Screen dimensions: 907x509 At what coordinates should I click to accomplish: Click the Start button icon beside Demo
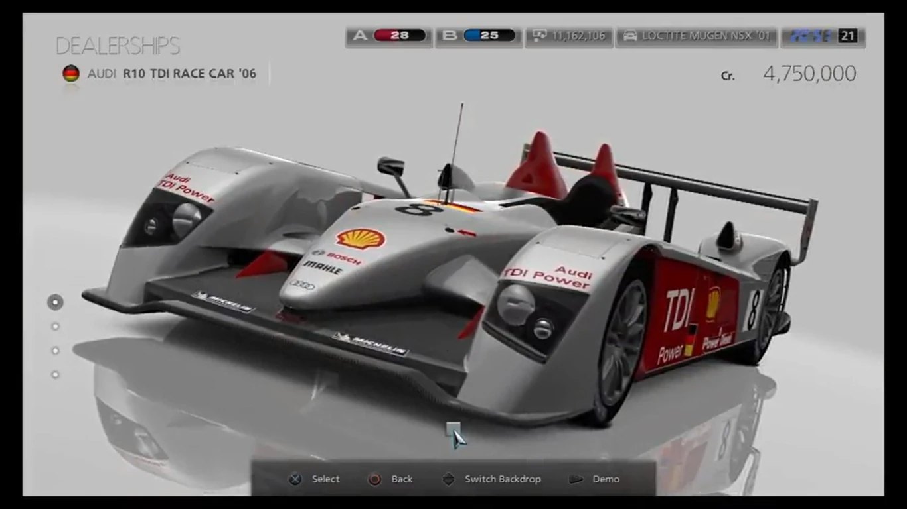pyautogui.click(x=576, y=479)
